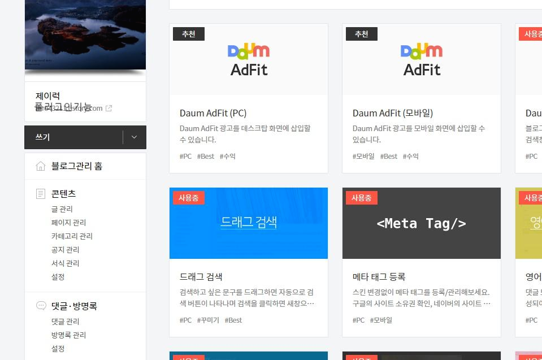Click the 드래그 검색 description text
This screenshot has height=360, width=542.
247,298
